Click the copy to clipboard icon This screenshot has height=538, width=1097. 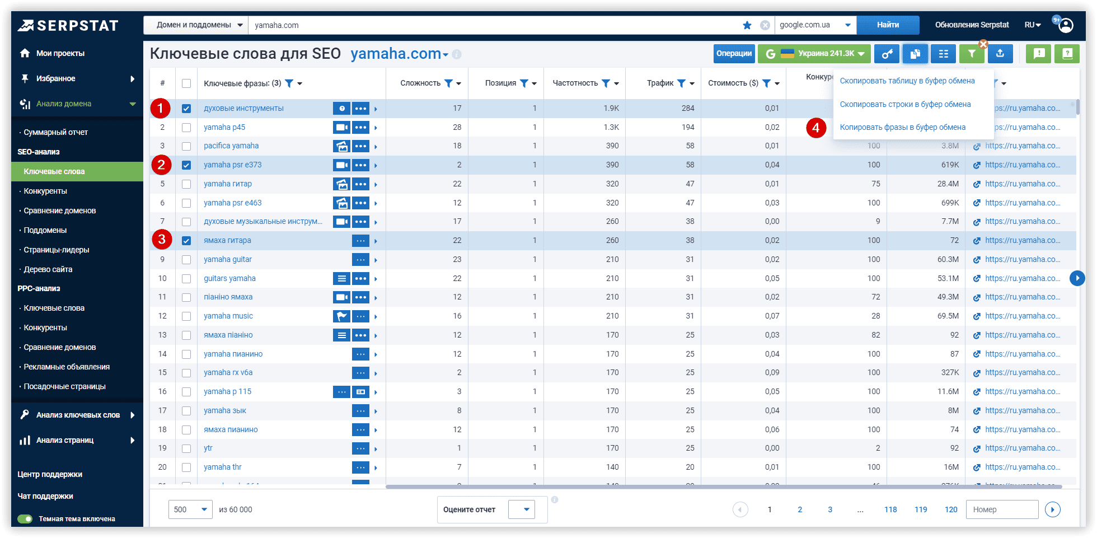(915, 54)
